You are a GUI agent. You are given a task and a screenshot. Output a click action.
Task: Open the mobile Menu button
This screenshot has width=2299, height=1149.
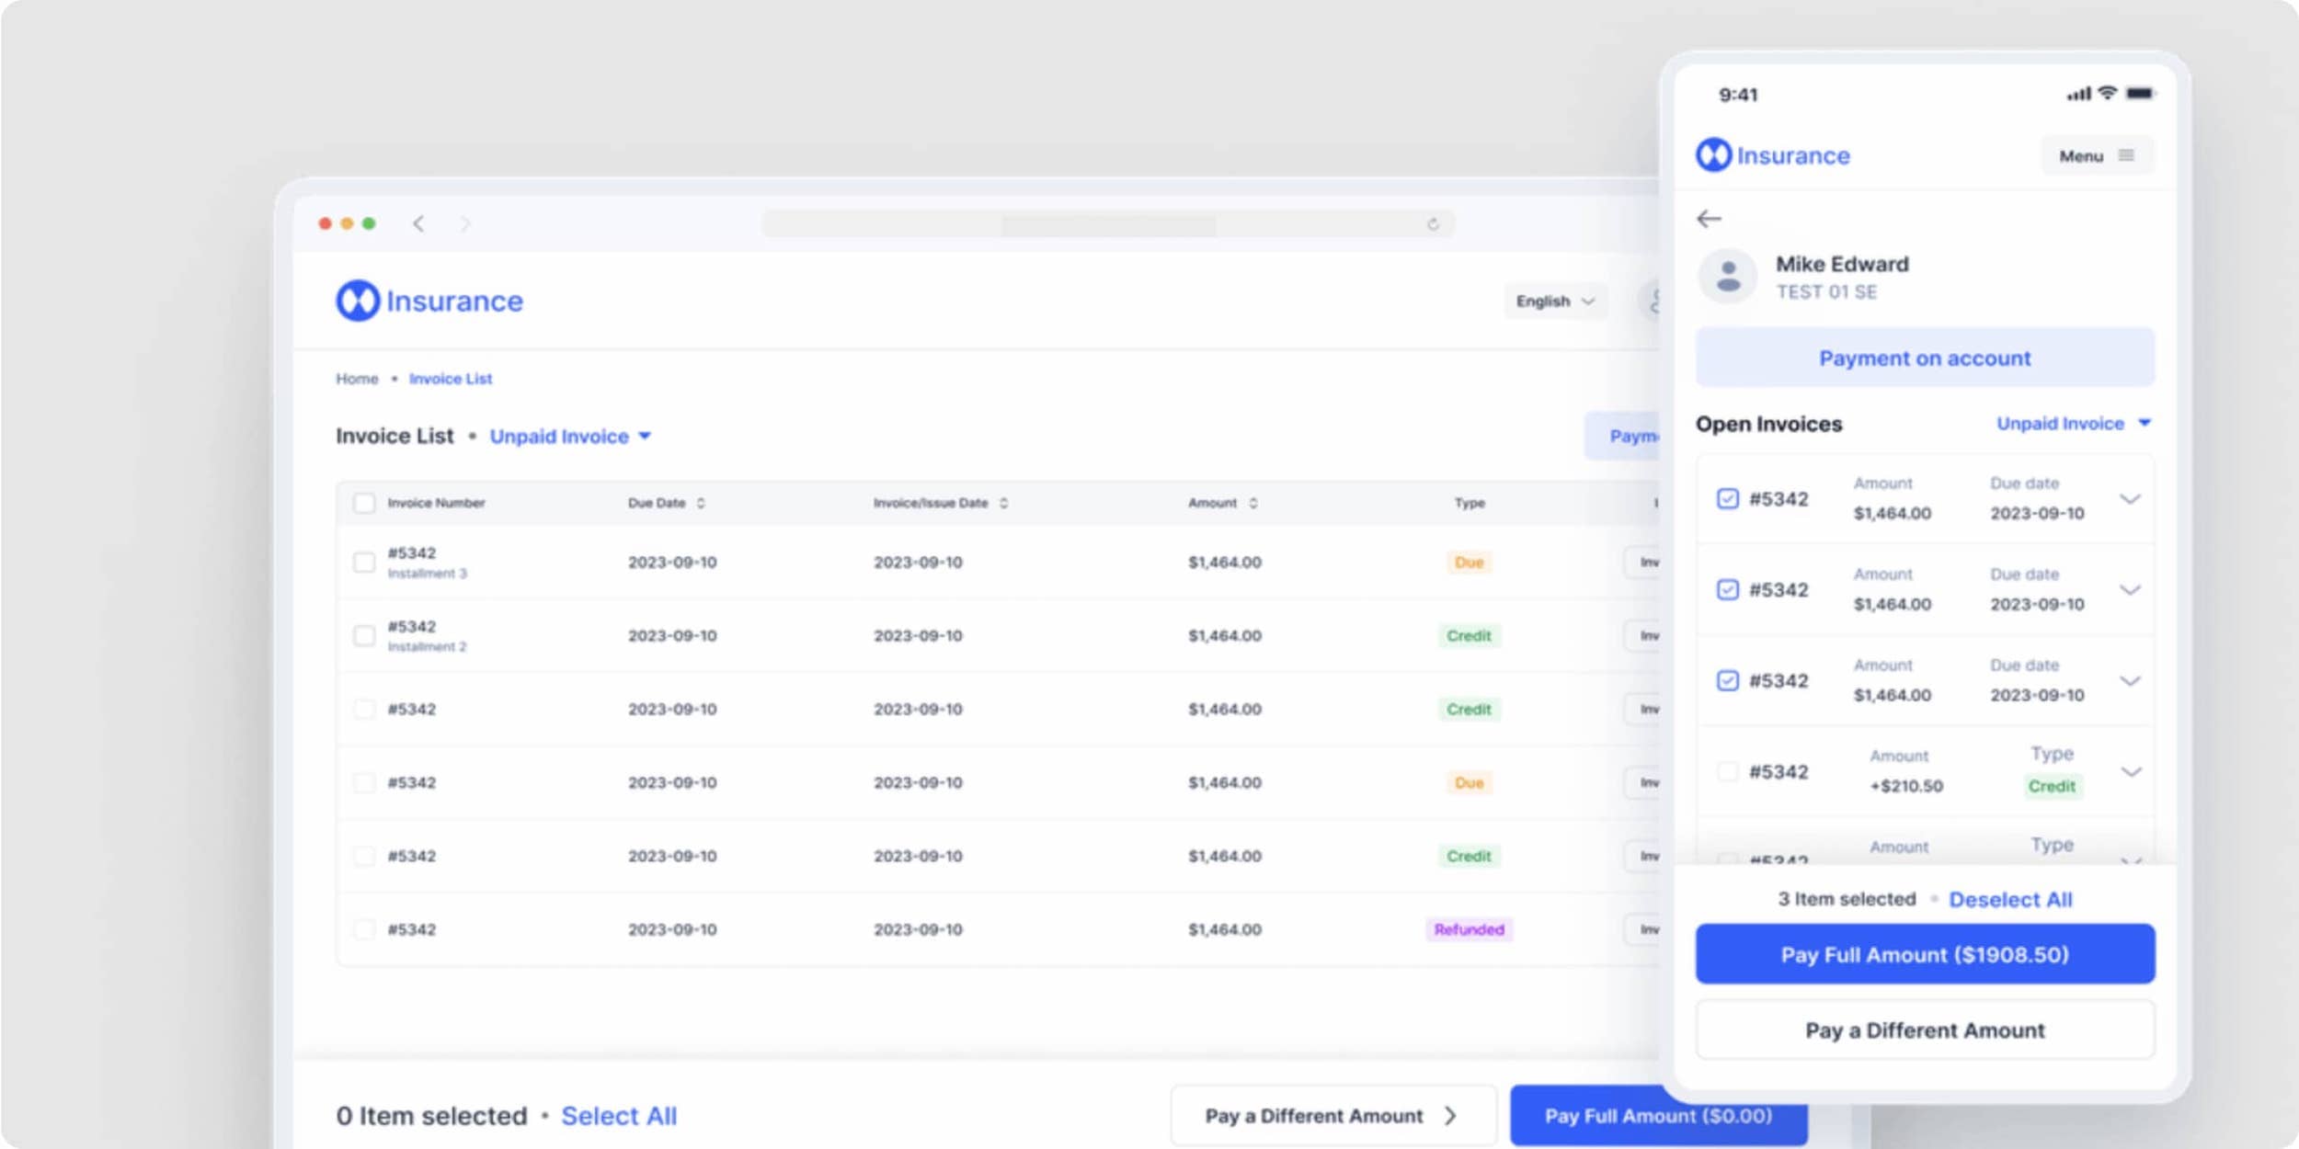pos(2097,156)
